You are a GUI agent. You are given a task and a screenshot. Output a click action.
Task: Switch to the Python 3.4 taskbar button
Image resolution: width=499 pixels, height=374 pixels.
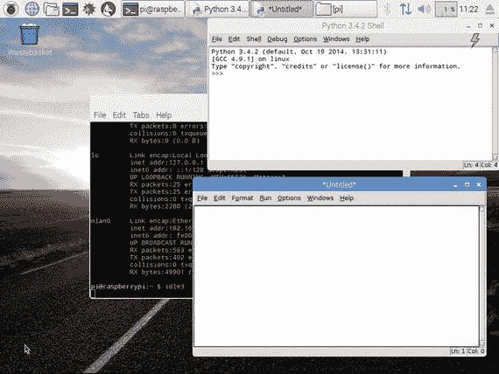pyautogui.click(x=217, y=10)
